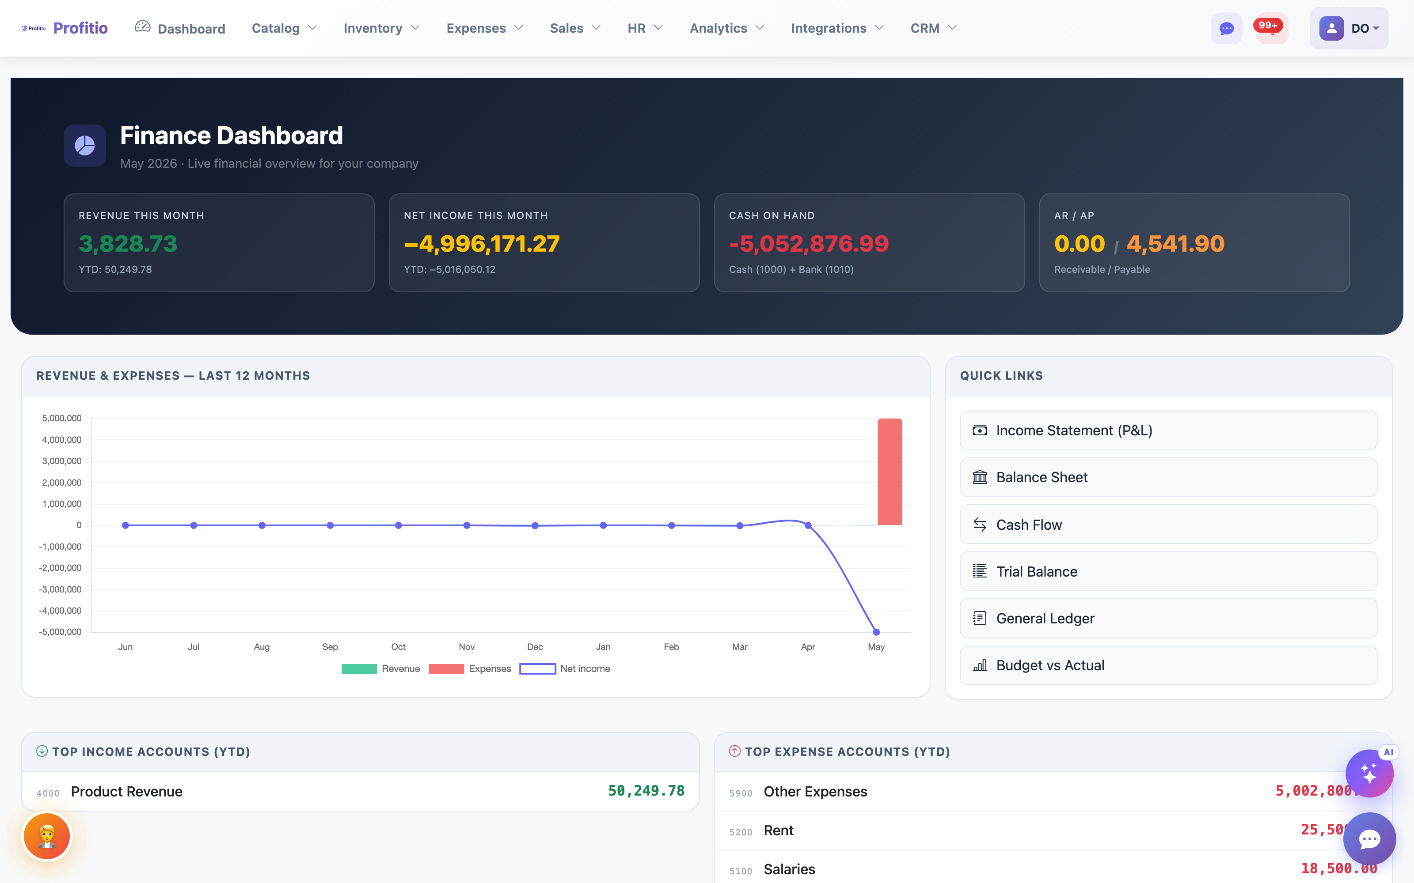Click the Cash Flow arrows icon

coord(980,525)
